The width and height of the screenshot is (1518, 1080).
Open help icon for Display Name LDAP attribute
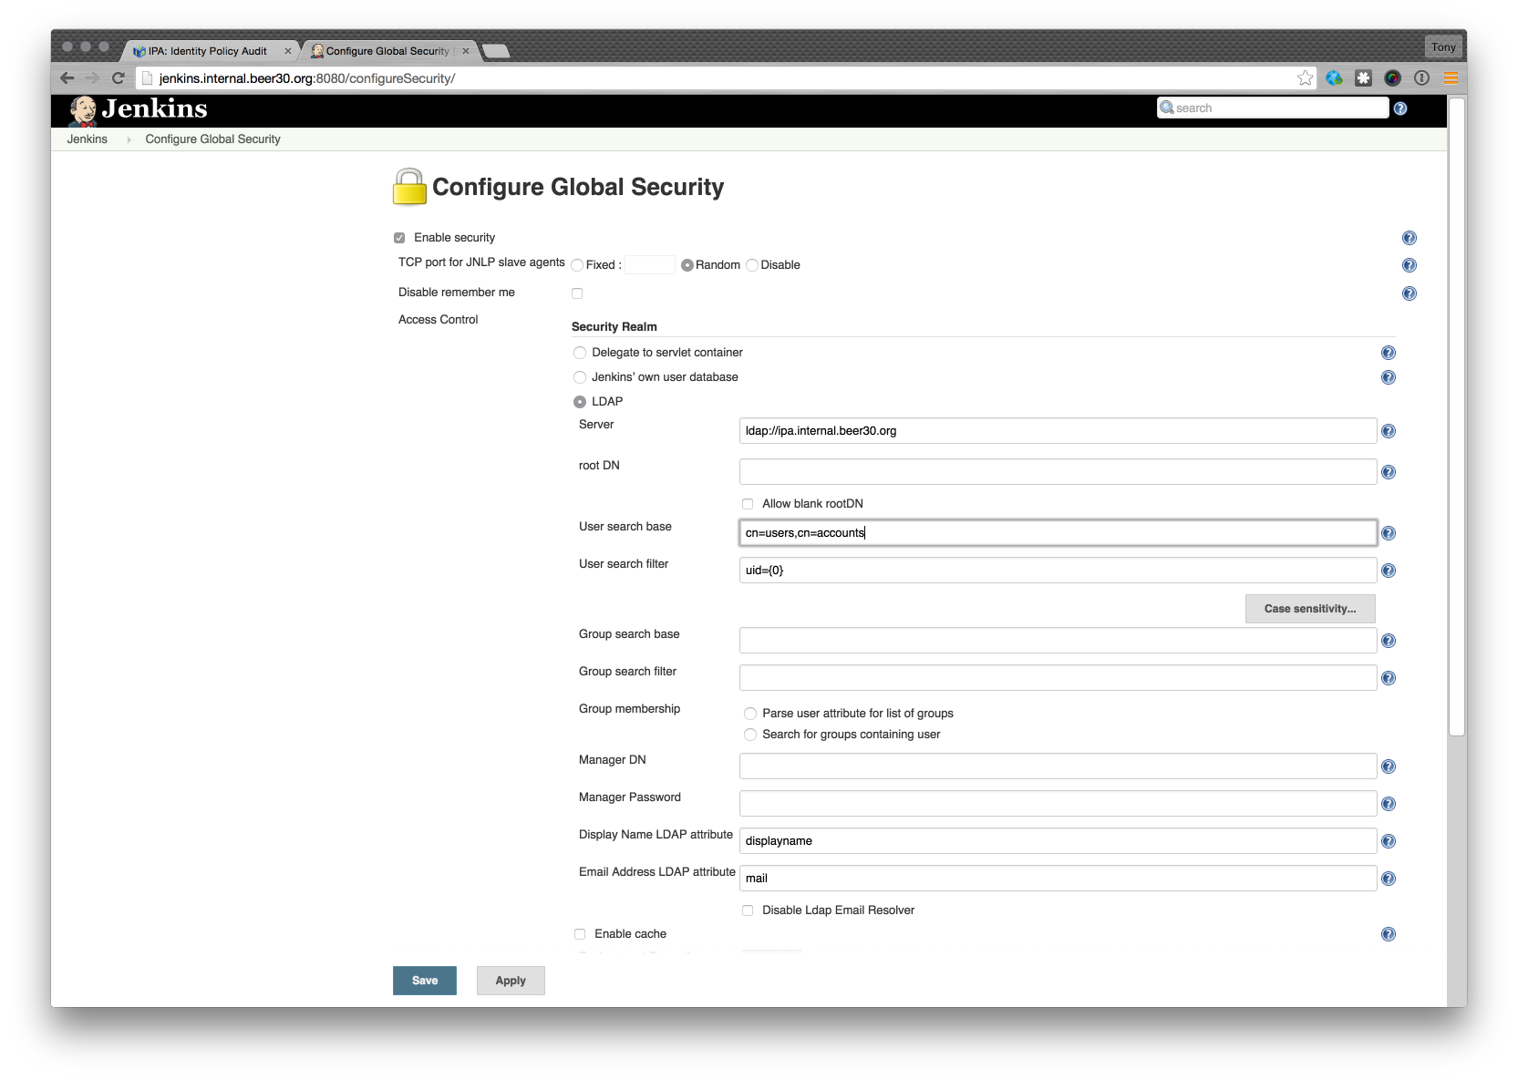pyautogui.click(x=1388, y=841)
